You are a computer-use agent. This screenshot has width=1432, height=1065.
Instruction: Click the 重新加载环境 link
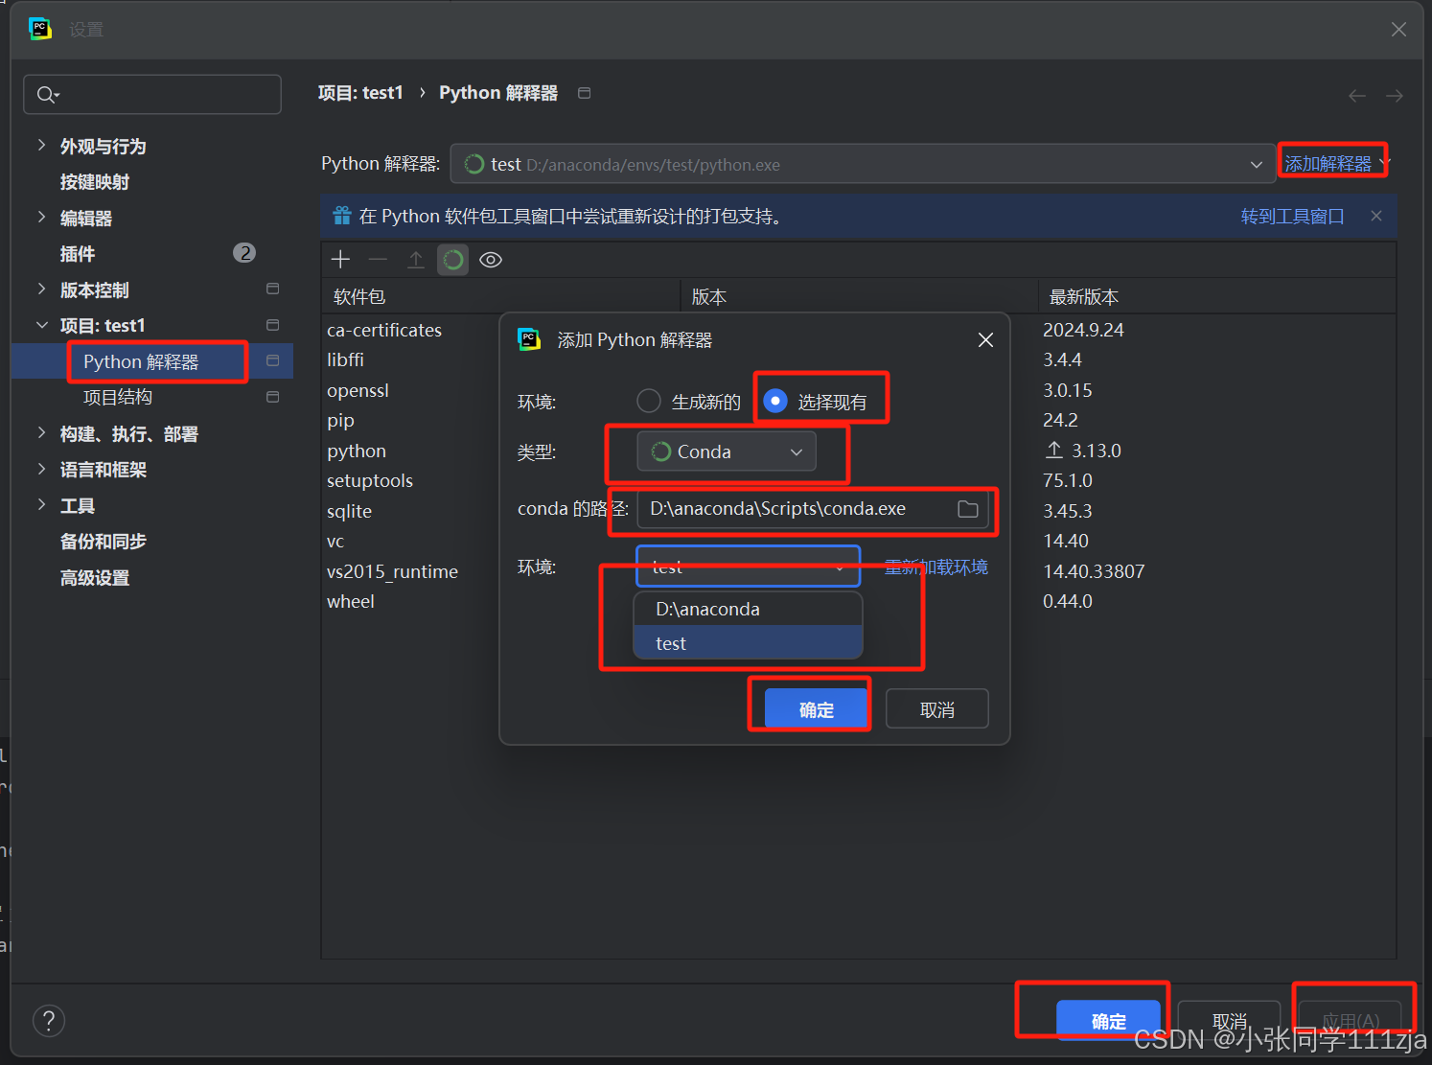(935, 567)
